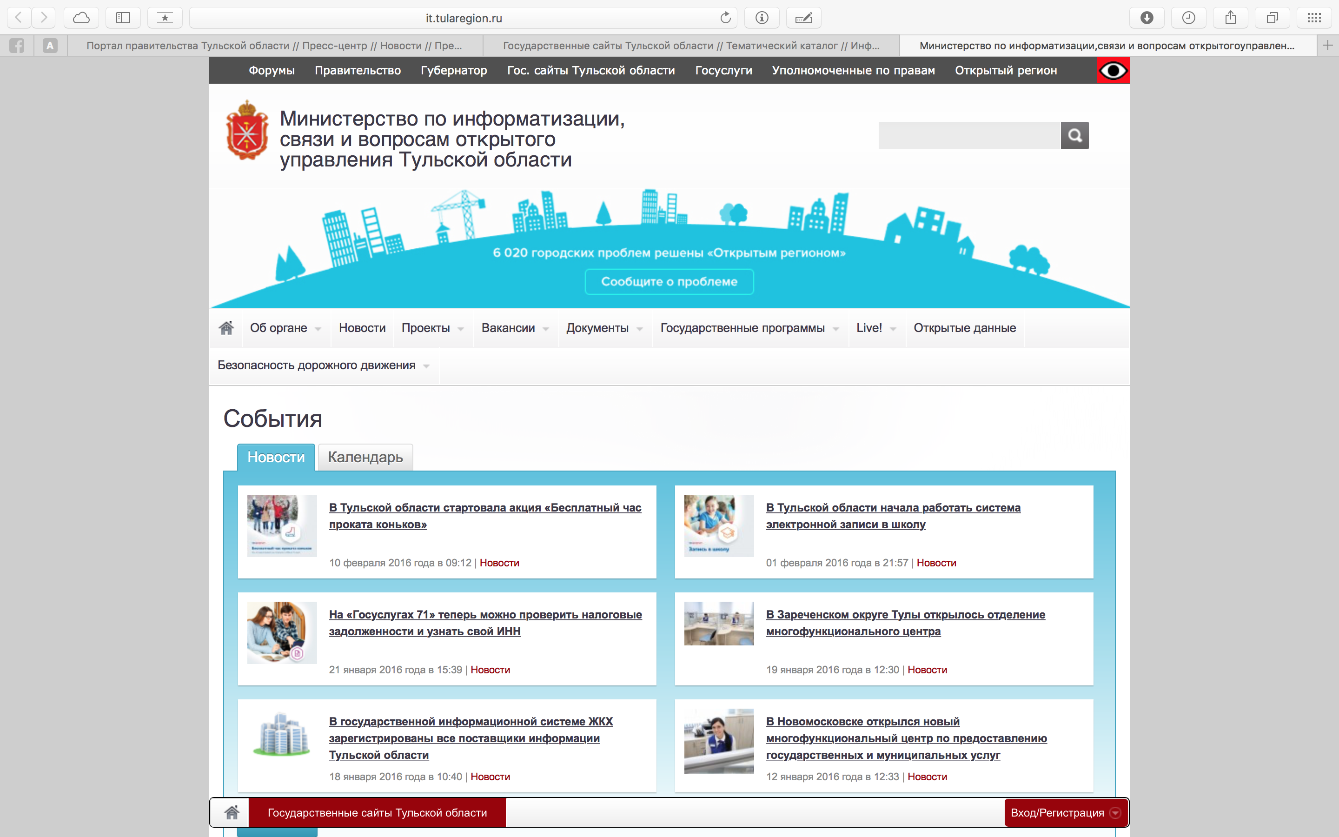Viewport: 1339px width, 837px height.
Task: Click 'Новости' category under 19 января article
Action: tap(928, 670)
